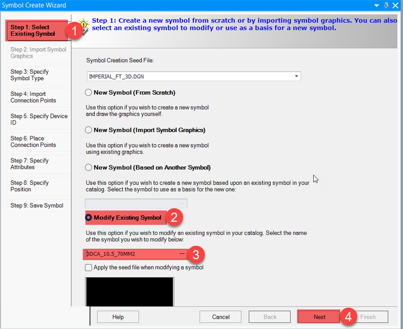Image resolution: width=403 pixels, height=329 pixels.
Task: Click the Symbol Creation Seed File label
Action: tap(120, 61)
